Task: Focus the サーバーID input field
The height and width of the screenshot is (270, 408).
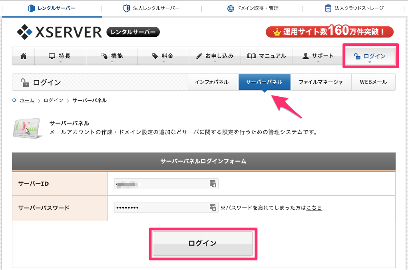Action: click(x=166, y=184)
